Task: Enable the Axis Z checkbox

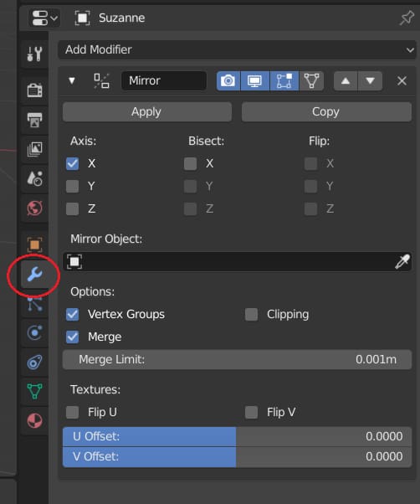Action: [x=72, y=208]
